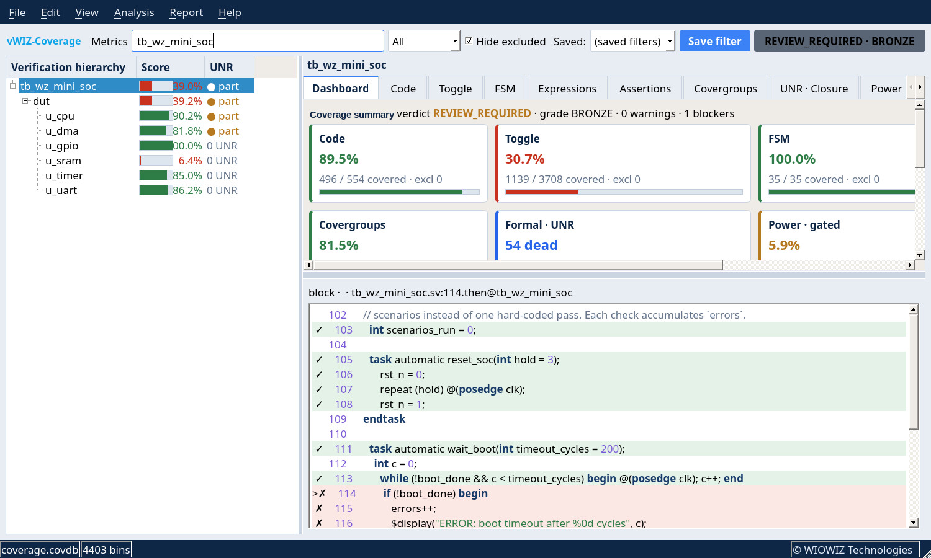
Task: Open the Formal · UNR card
Action: [x=623, y=236]
